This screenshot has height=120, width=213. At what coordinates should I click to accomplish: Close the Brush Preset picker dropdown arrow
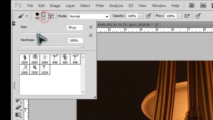click(x=44, y=16)
